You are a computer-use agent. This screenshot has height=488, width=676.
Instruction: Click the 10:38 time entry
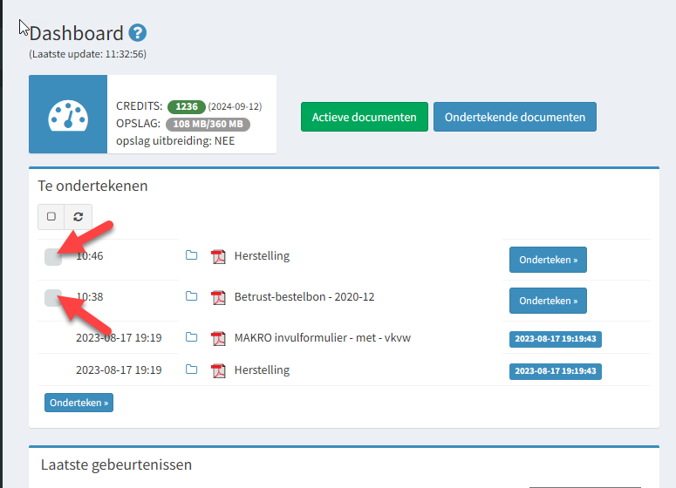point(90,297)
